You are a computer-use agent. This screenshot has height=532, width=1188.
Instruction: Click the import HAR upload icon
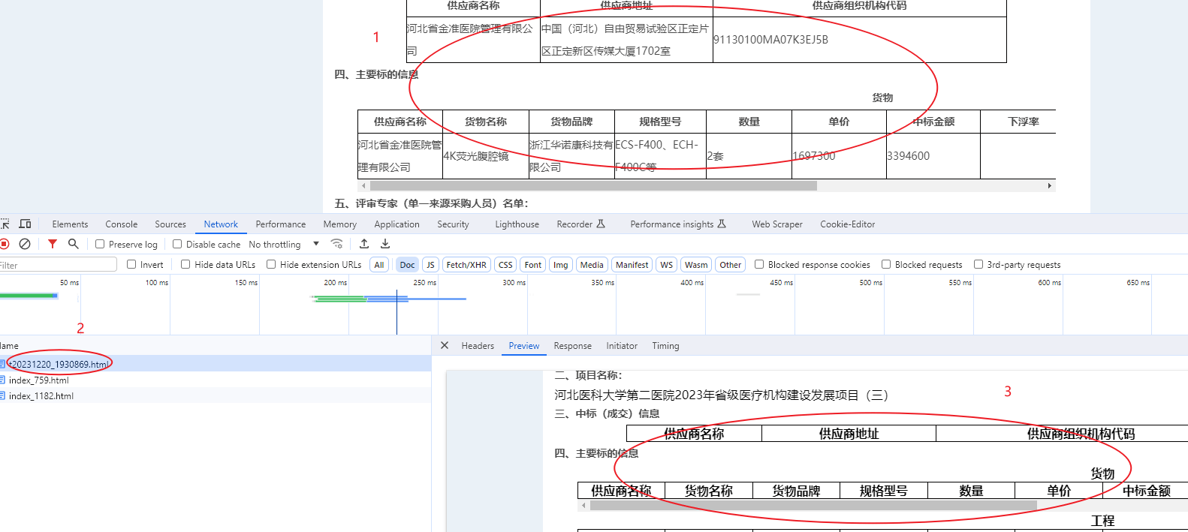click(x=364, y=244)
